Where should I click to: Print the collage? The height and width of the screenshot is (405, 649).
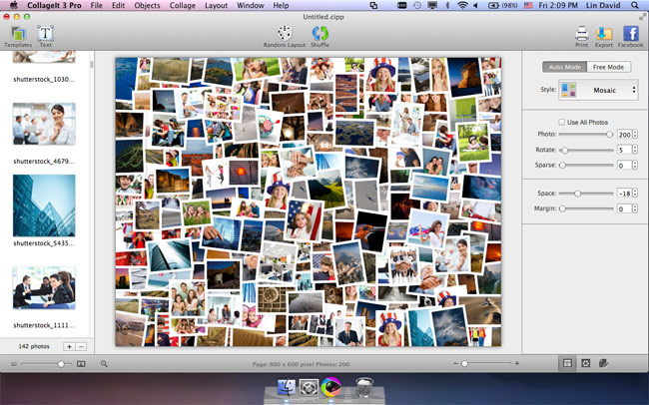[581, 35]
